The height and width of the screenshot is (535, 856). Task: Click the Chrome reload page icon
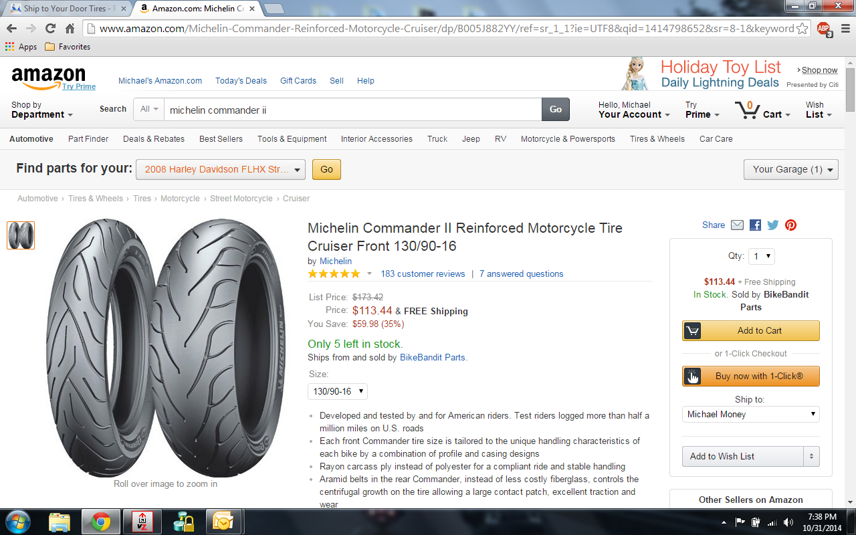[x=50, y=28]
